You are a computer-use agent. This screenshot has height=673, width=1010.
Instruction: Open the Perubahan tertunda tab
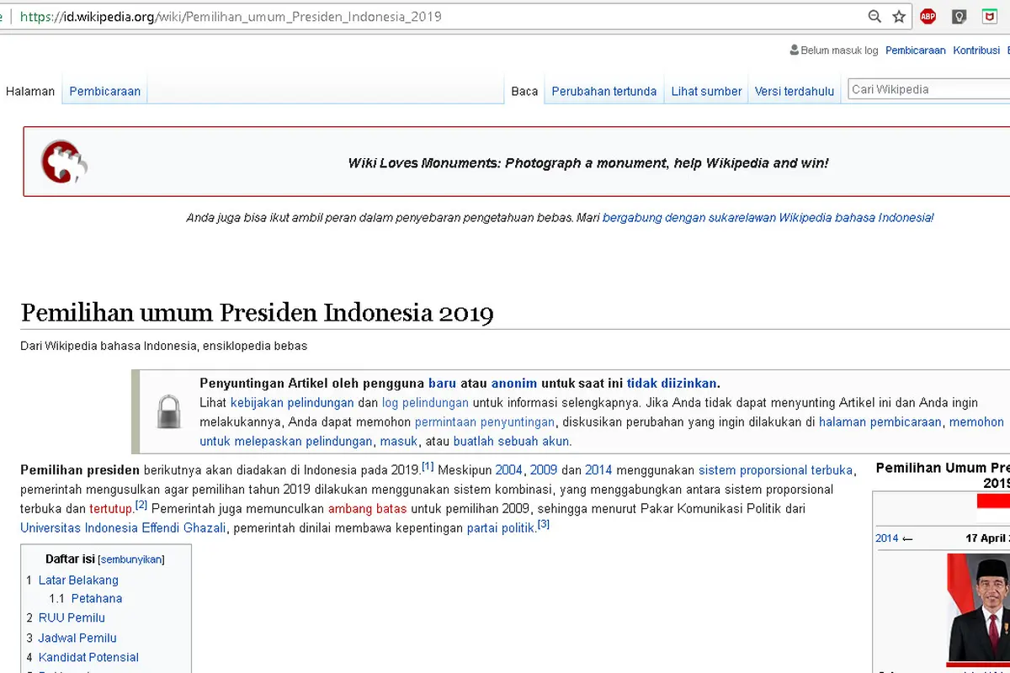[x=604, y=91]
